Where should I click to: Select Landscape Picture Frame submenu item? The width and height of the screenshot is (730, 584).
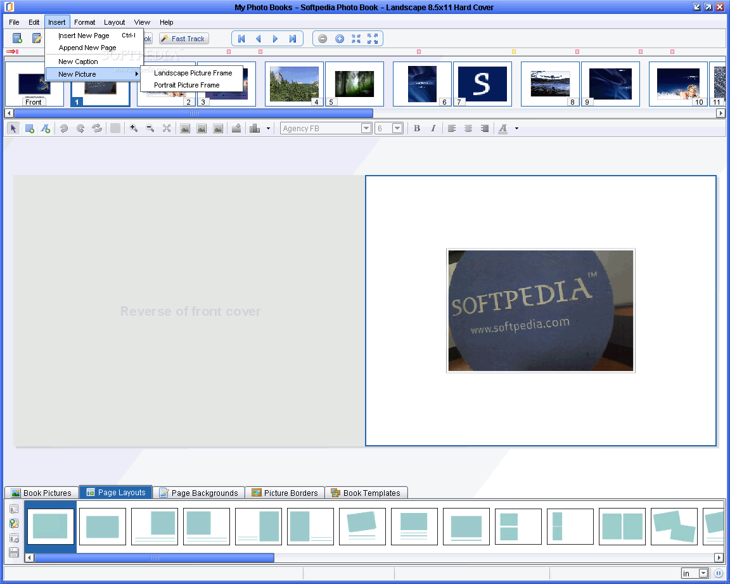[192, 73]
